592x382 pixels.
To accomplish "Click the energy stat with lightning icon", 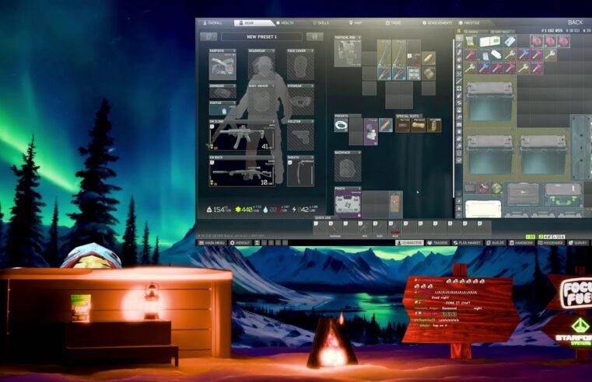I will (x=305, y=209).
